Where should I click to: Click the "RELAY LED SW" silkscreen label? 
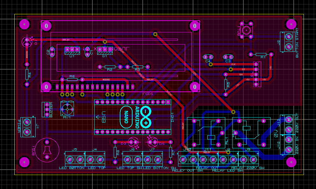click(x=227, y=171)
